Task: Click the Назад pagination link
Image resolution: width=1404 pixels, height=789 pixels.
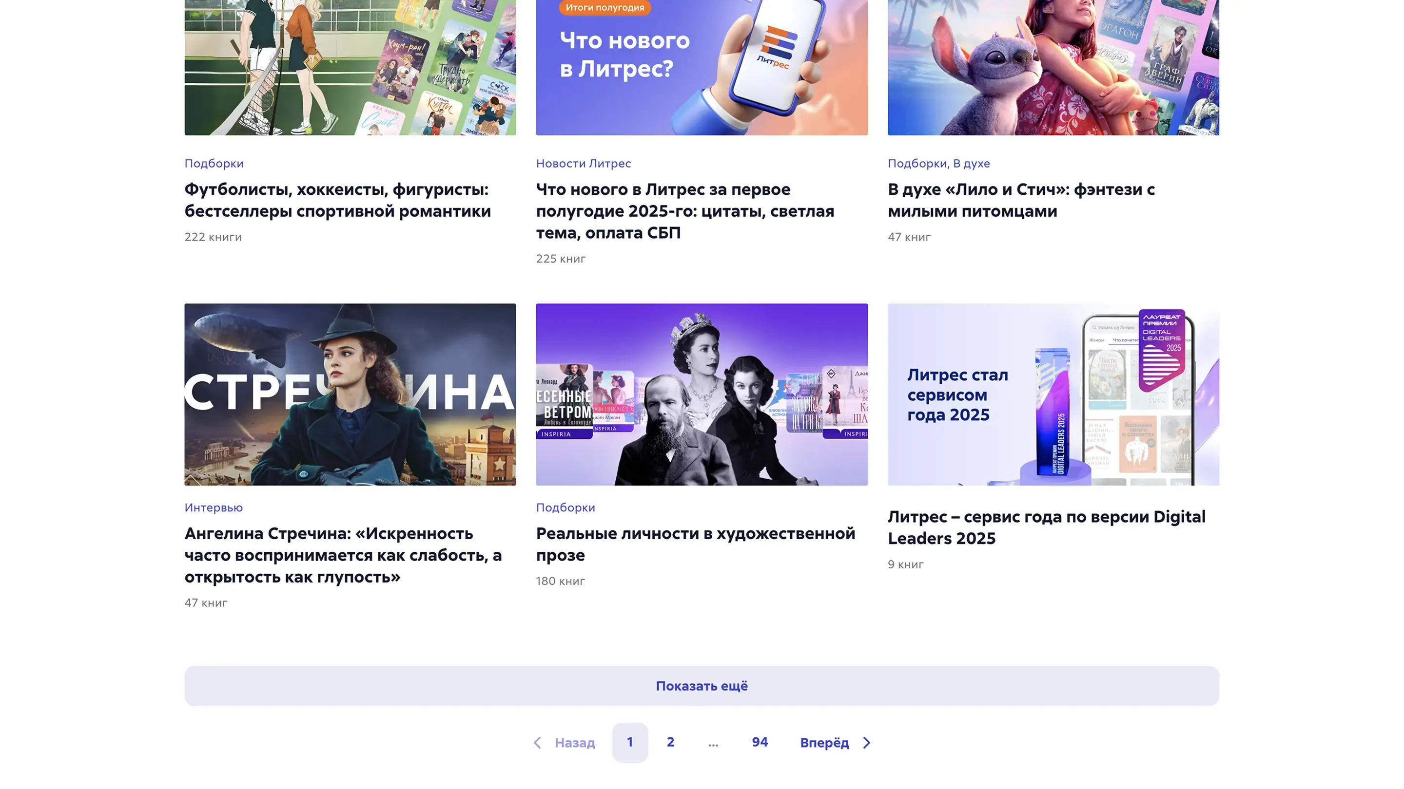Action: click(574, 743)
